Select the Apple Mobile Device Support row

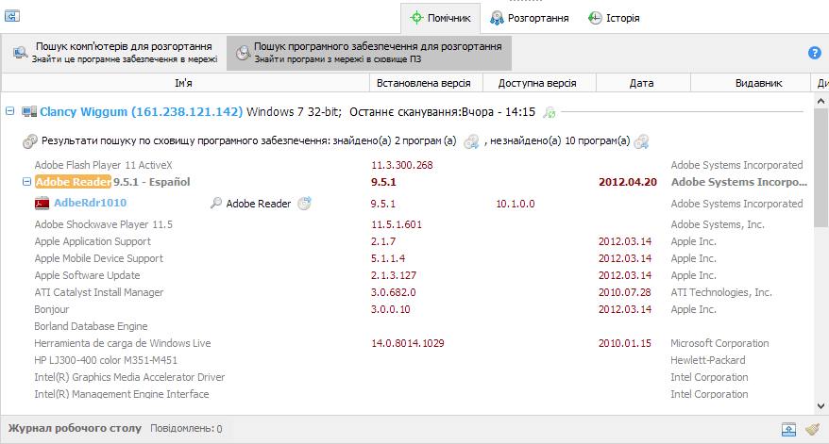click(x=413, y=258)
